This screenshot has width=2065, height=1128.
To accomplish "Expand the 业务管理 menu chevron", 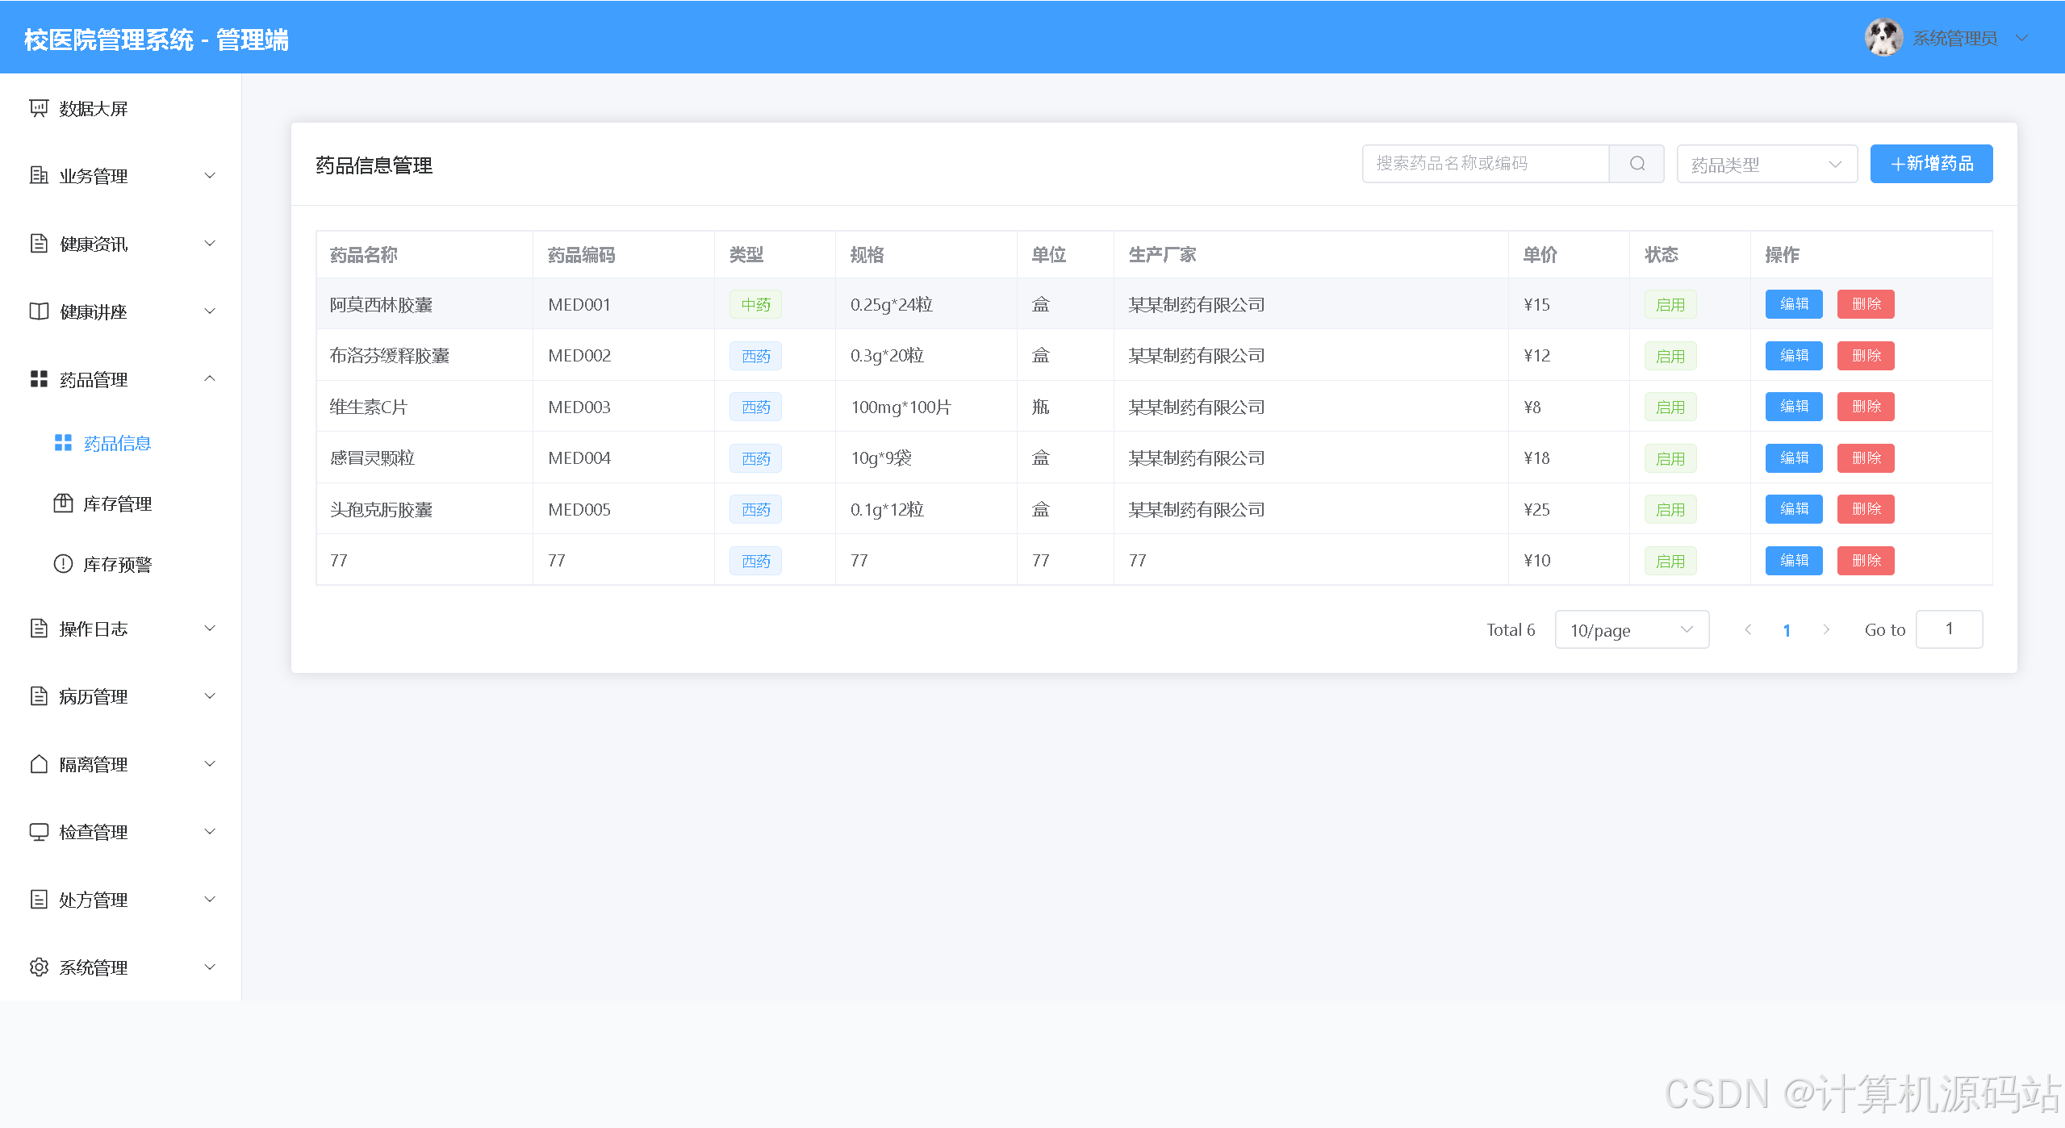I will (x=210, y=175).
